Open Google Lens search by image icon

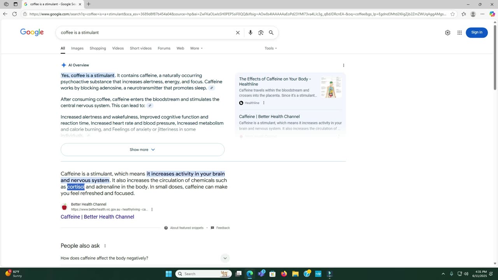[261, 33]
